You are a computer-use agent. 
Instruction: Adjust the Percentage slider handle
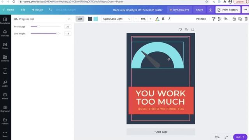tap(39, 27)
